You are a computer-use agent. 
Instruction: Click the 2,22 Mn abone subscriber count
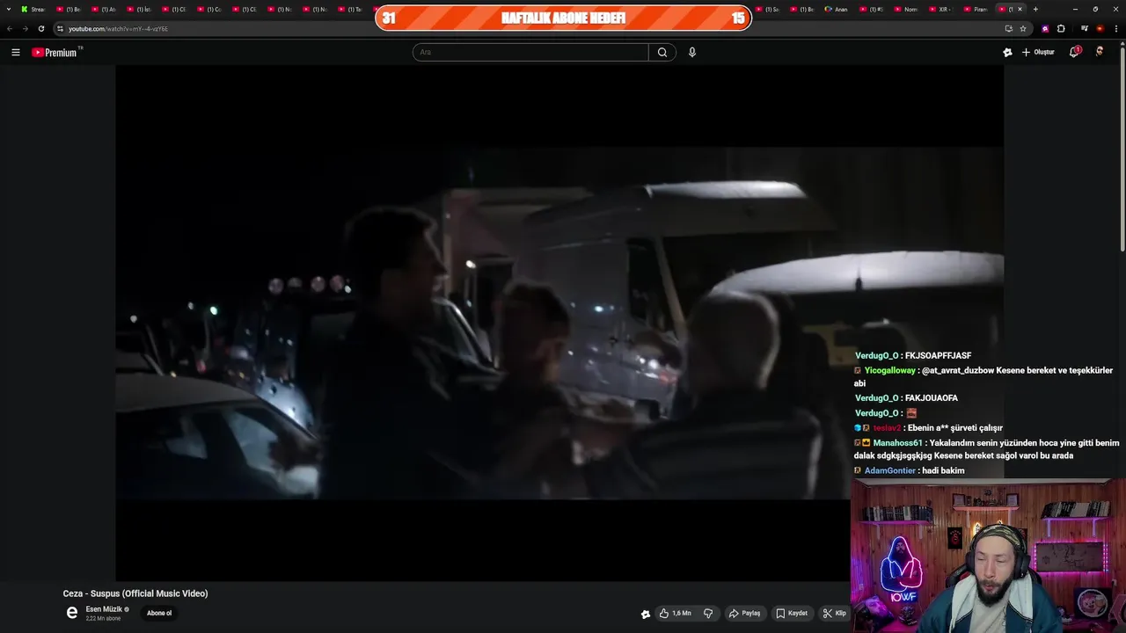coord(103,619)
